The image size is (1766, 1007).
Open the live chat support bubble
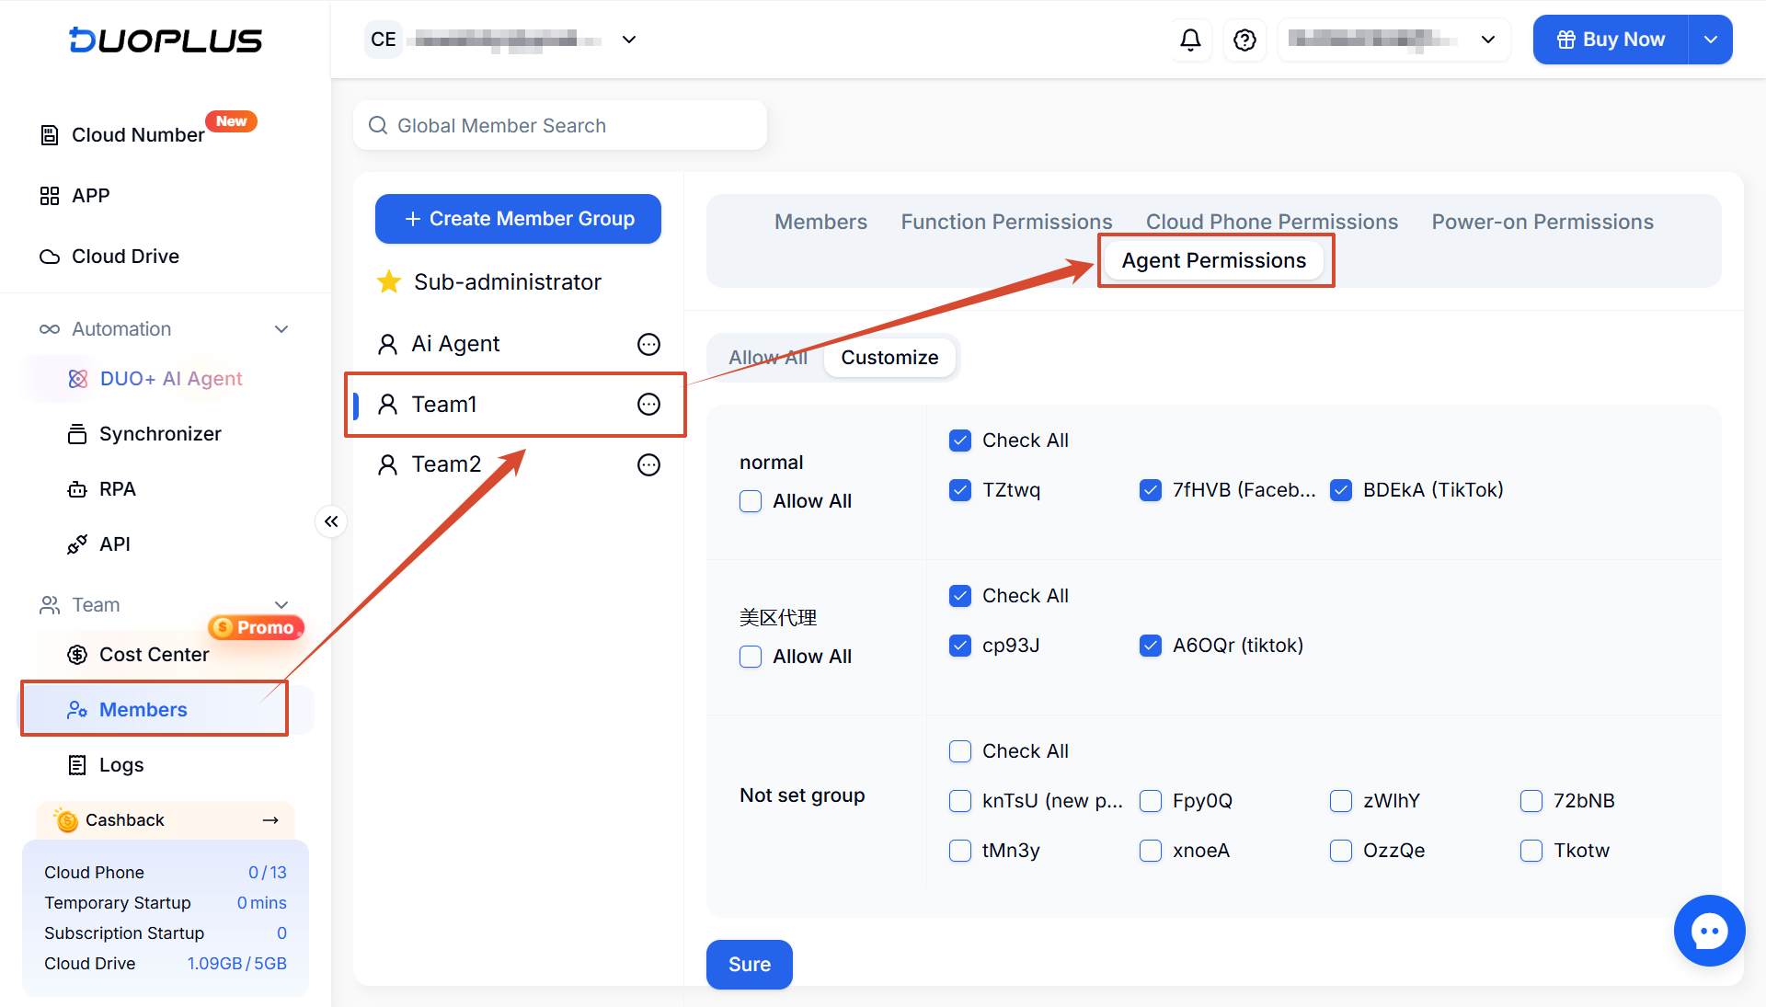[1709, 931]
